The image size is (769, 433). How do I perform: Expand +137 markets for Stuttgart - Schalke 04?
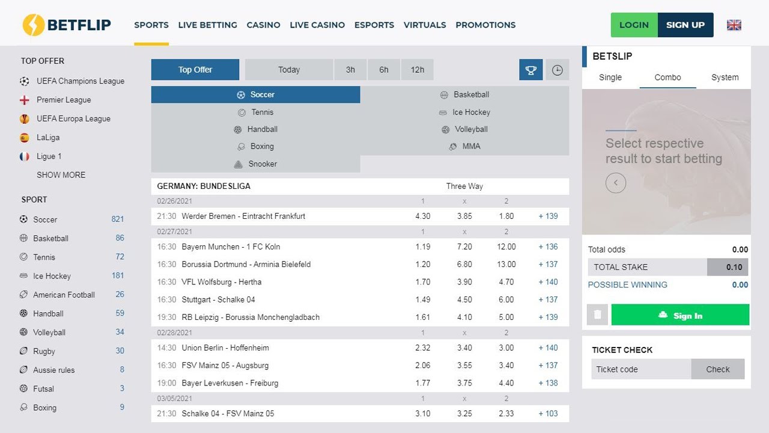548,299
